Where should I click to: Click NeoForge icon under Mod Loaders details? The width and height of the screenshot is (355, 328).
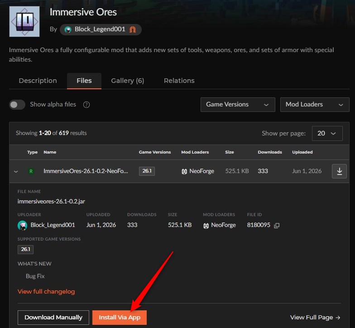[x=206, y=226]
